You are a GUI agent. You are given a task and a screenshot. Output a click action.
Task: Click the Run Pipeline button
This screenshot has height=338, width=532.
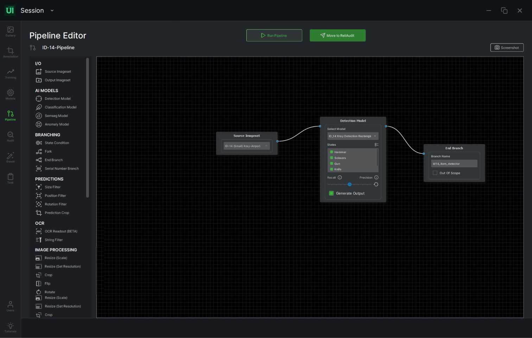[274, 35]
